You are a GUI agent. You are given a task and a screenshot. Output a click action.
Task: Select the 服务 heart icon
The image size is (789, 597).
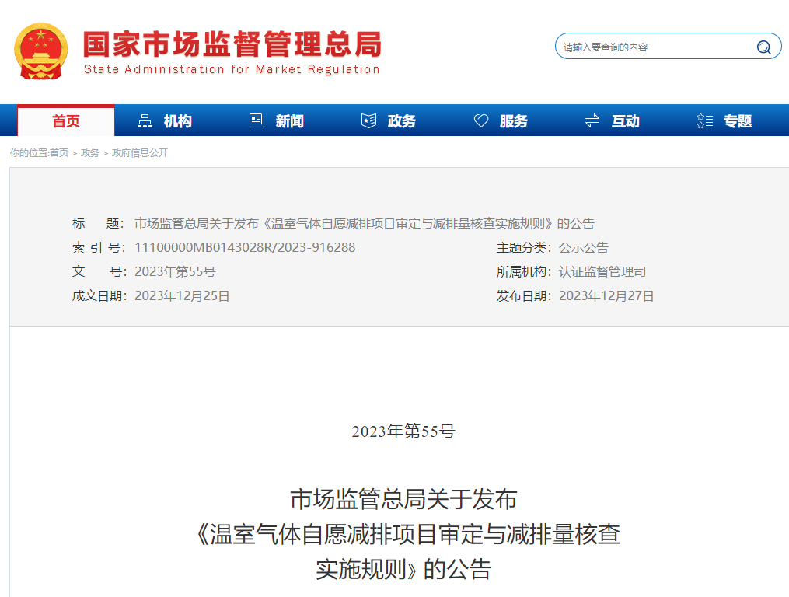coord(480,120)
